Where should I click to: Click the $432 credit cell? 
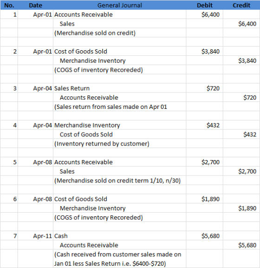coord(241,134)
